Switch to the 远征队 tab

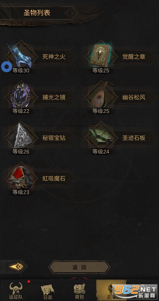(16, 291)
